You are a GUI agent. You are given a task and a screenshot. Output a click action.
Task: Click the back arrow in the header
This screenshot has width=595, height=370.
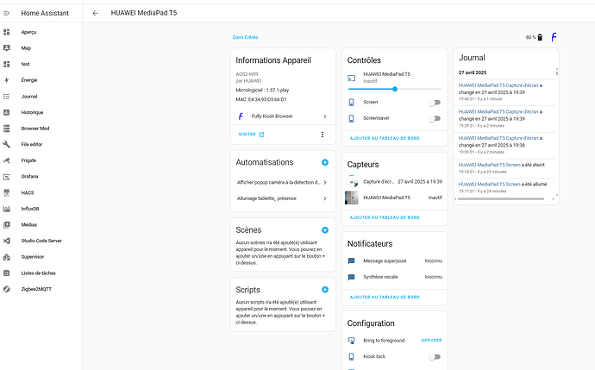(95, 14)
